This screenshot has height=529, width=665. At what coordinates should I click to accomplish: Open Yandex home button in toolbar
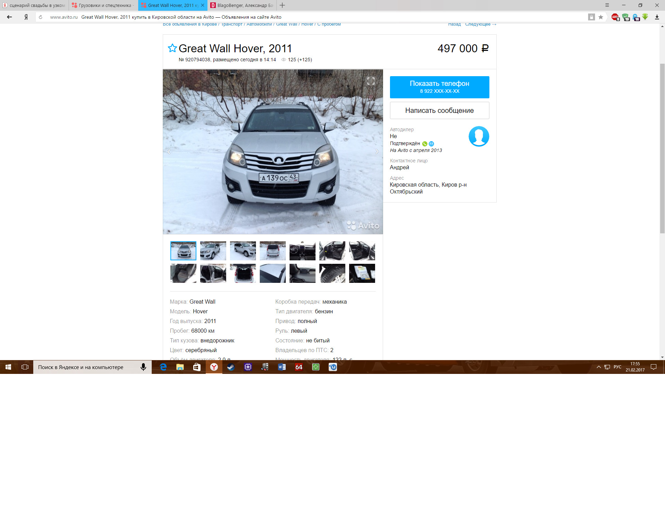(x=26, y=17)
